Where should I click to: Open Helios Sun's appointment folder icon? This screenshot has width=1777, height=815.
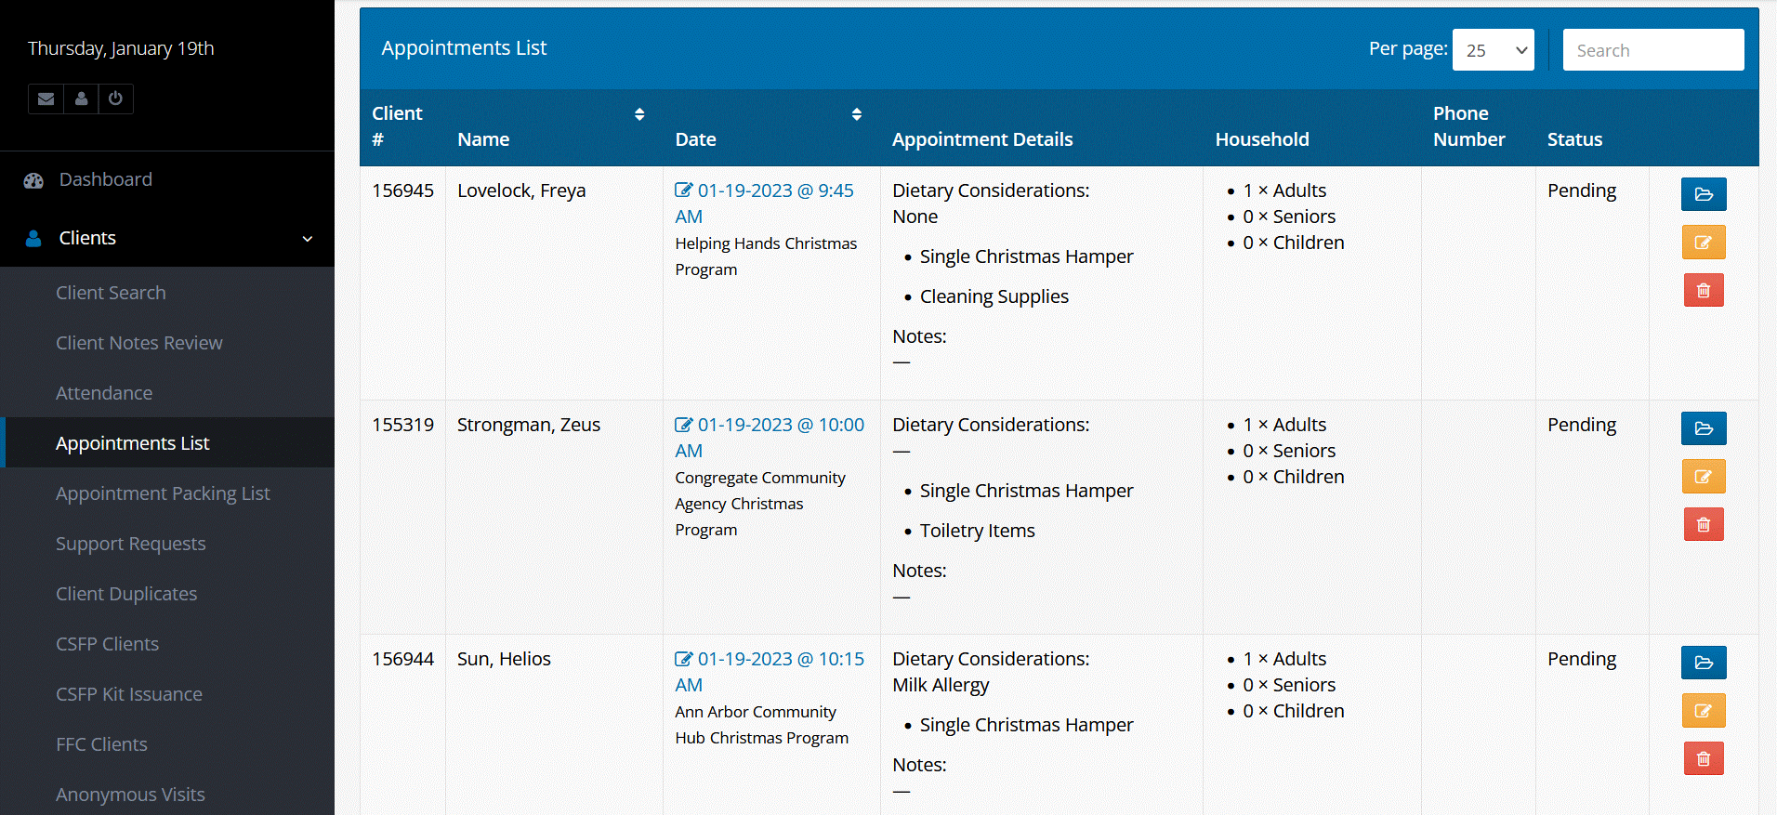[1703, 663]
